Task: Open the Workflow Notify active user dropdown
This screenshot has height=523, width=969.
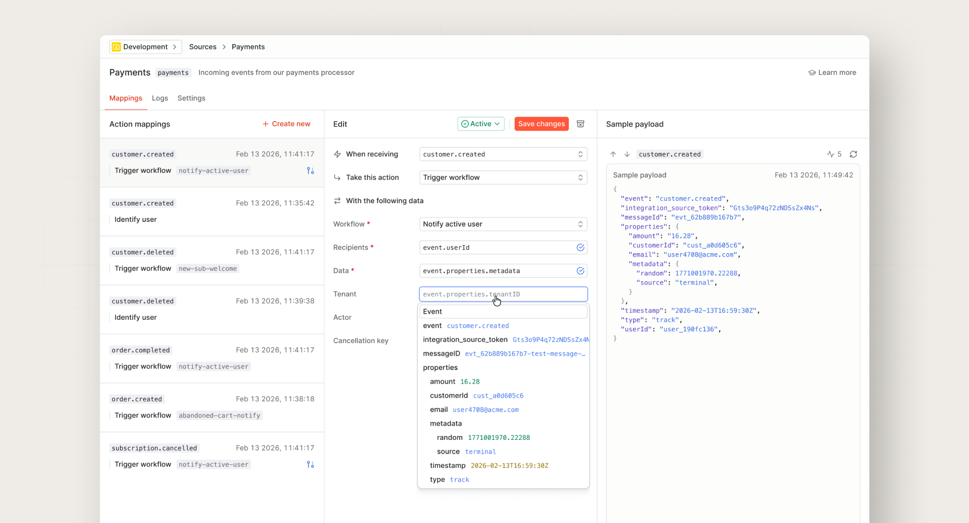Action: click(503, 224)
